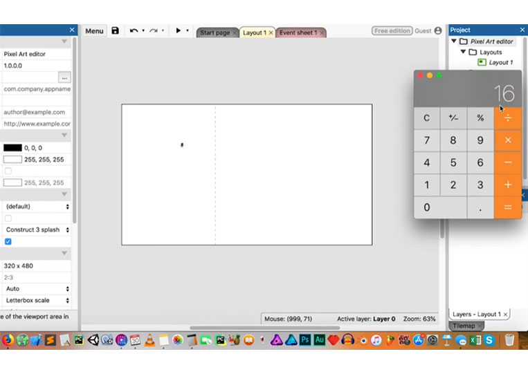Select the Layout 1 tab
This screenshot has height=374, width=528.
tap(254, 32)
